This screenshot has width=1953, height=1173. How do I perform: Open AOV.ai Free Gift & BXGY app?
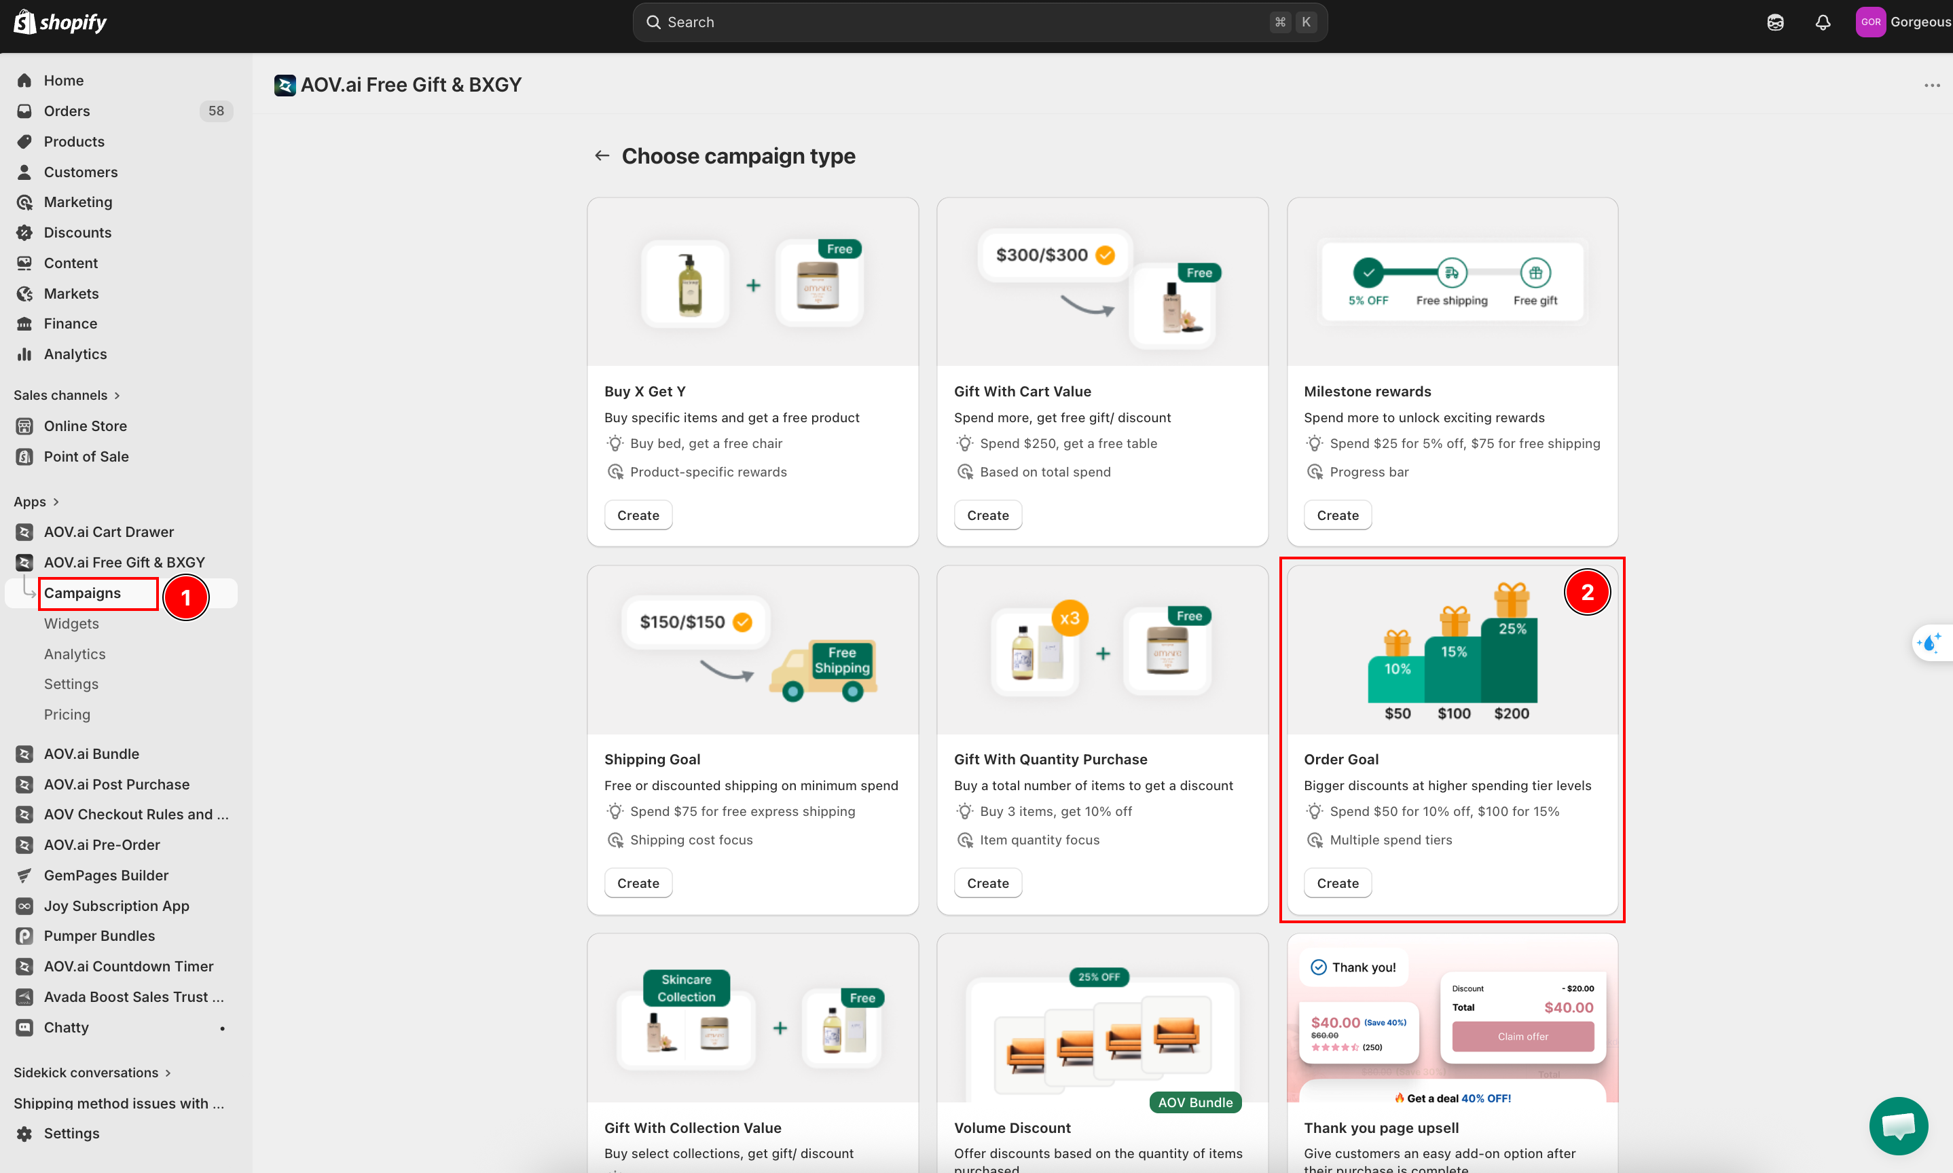[x=124, y=562]
